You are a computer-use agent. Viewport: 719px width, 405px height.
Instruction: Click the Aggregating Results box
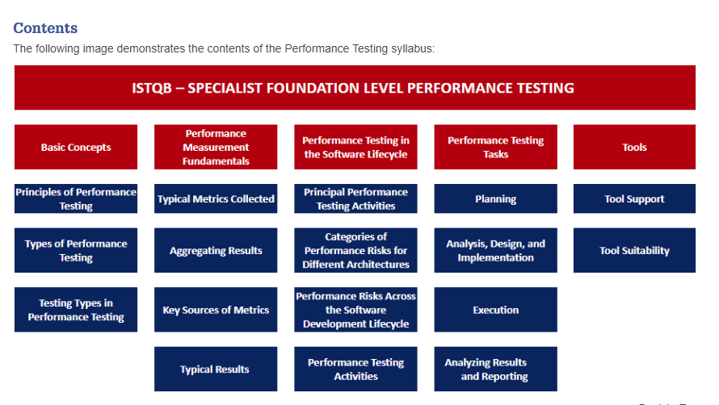216,250
